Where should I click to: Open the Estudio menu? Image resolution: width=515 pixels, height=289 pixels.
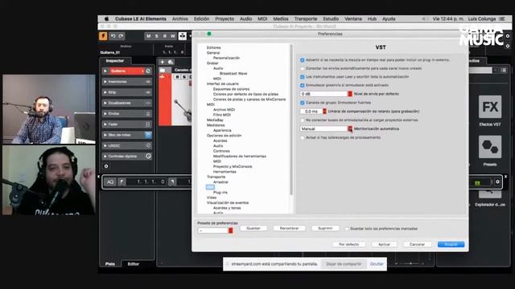click(331, 18)
